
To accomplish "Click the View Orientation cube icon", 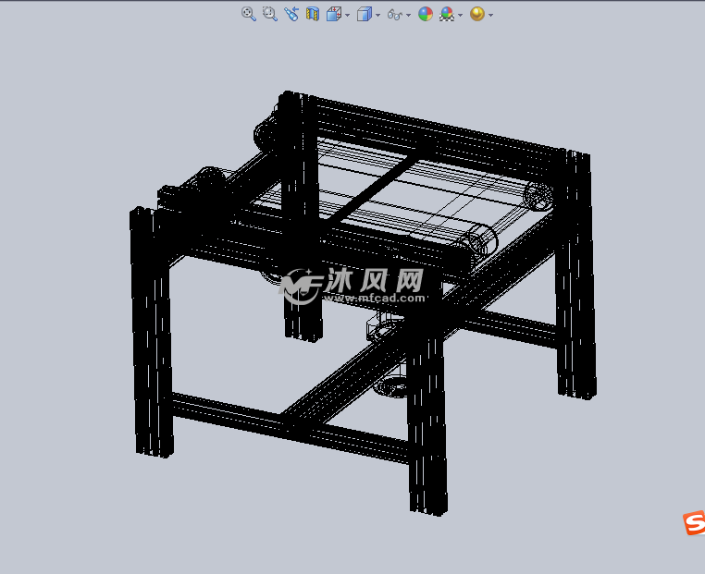I will pyautogui.click(x=334, y=14).
